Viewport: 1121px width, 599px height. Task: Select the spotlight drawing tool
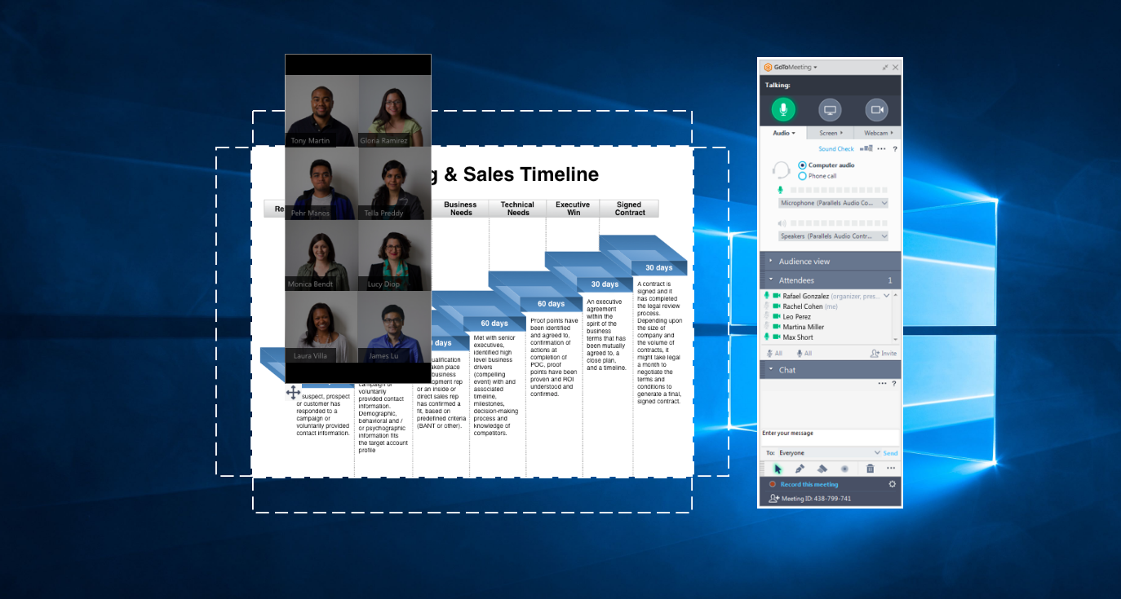click(x=845, y=469)
